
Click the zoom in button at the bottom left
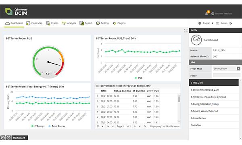point(3,138)
